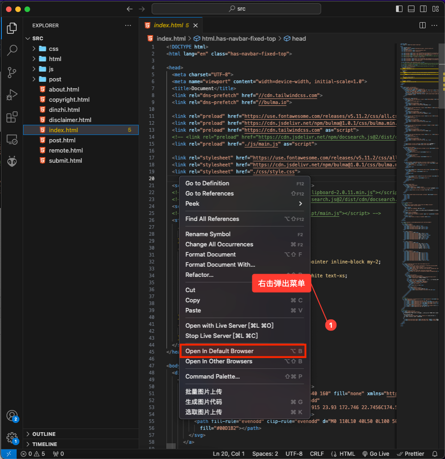Open the Remote Explorer icon
The width and height of the screenshot is (445, 459).
[12, 139]
